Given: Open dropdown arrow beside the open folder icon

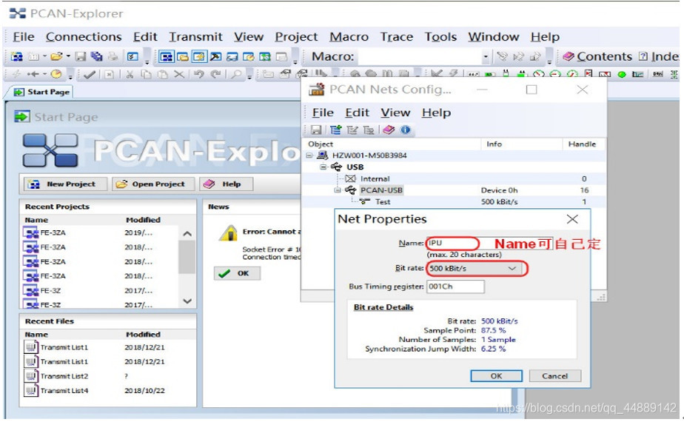Looking at the screenshot, I should point(68,56).
